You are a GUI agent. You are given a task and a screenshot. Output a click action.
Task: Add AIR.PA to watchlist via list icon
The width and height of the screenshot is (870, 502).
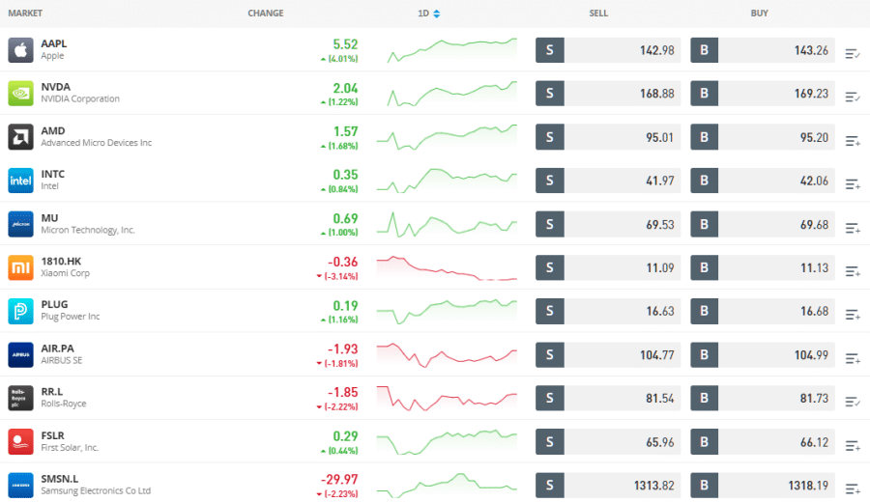[853, 358]
